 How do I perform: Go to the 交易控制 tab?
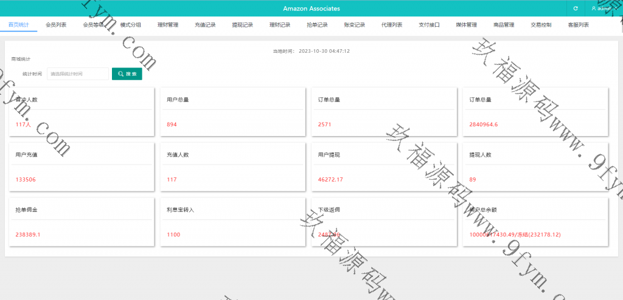click(x=541, y=25)
